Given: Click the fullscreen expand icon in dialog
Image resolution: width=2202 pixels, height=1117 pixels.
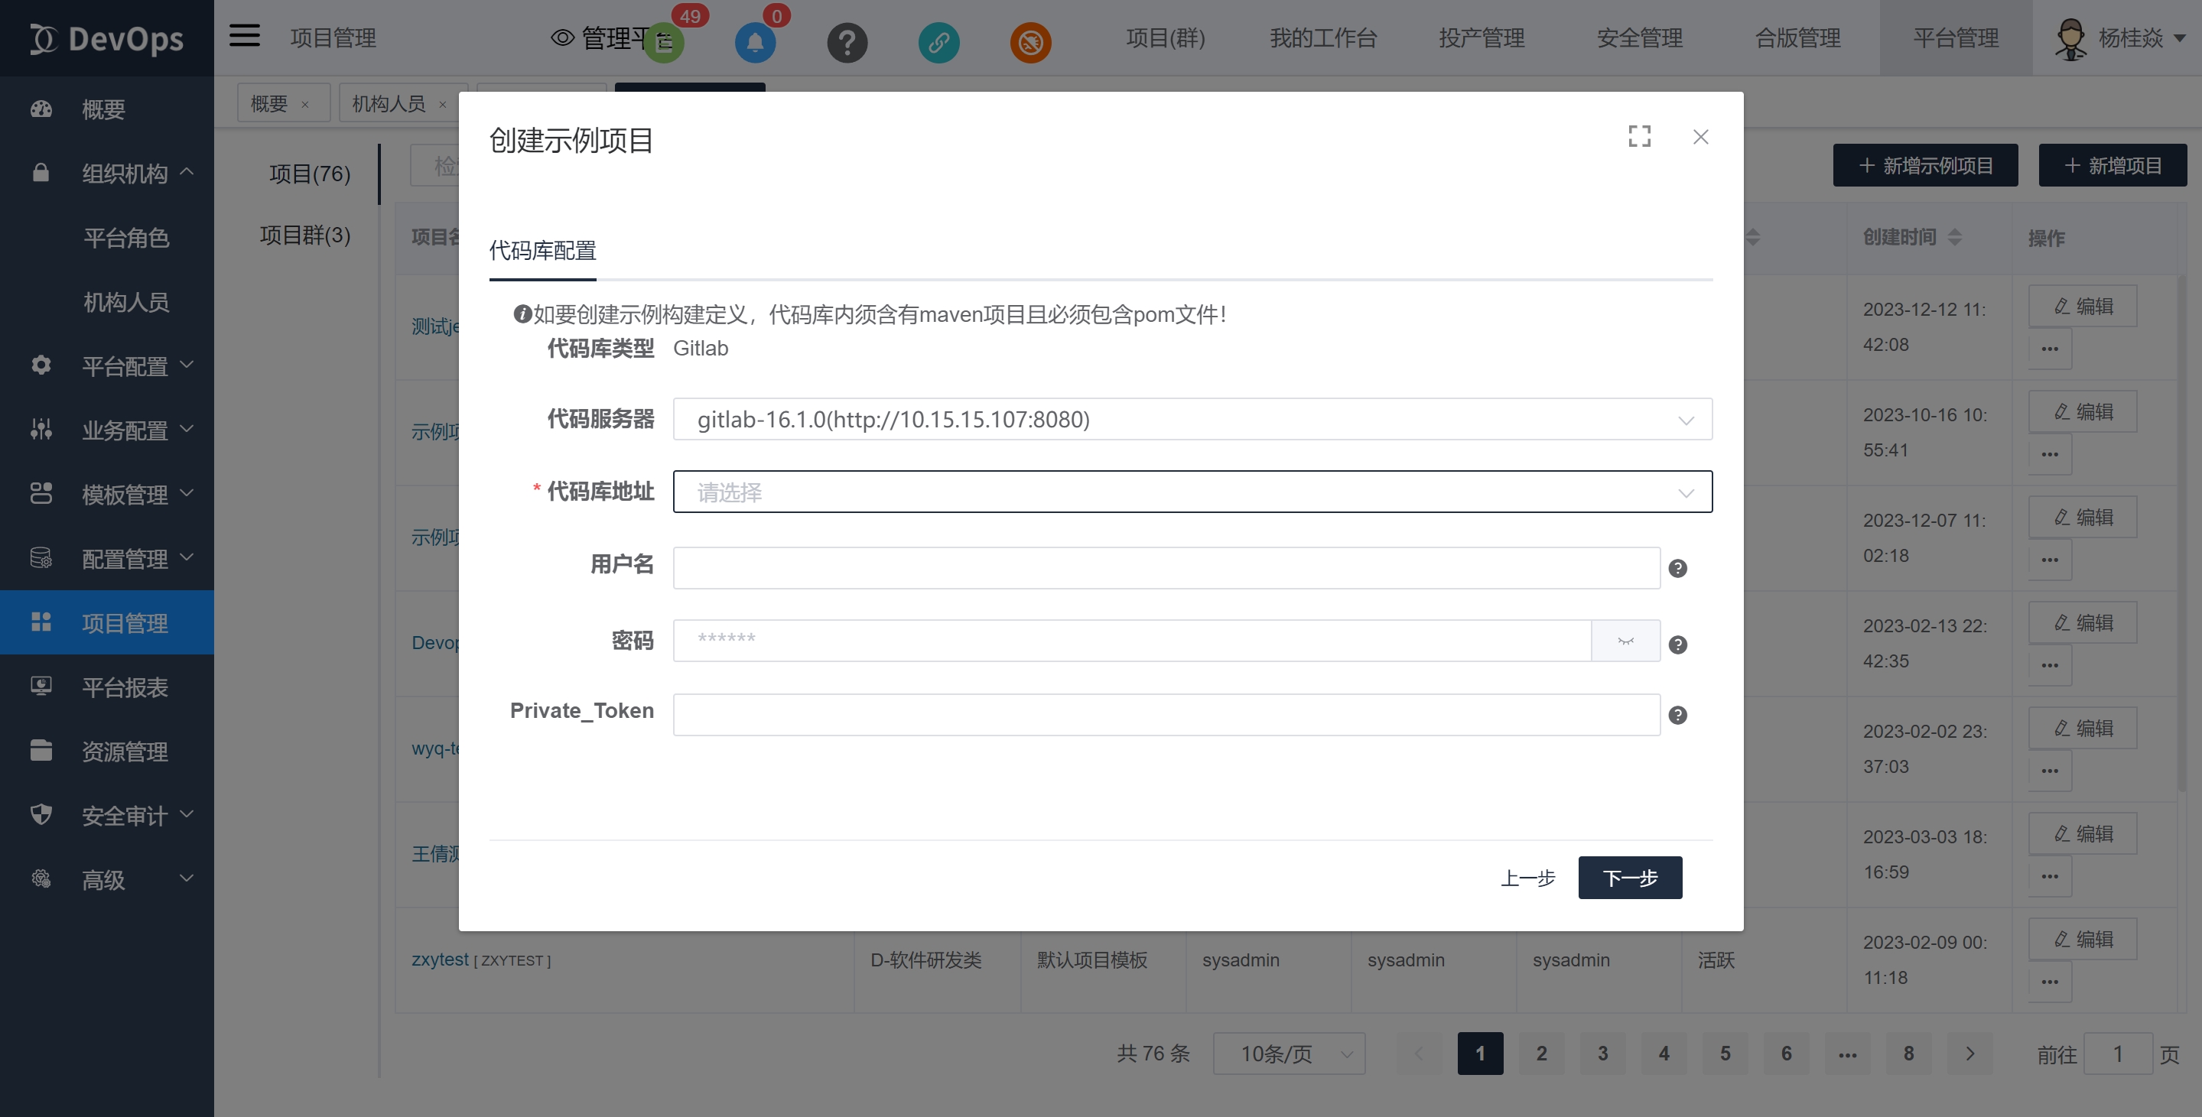Looking at the screenshot, I should pos(1638,137).
